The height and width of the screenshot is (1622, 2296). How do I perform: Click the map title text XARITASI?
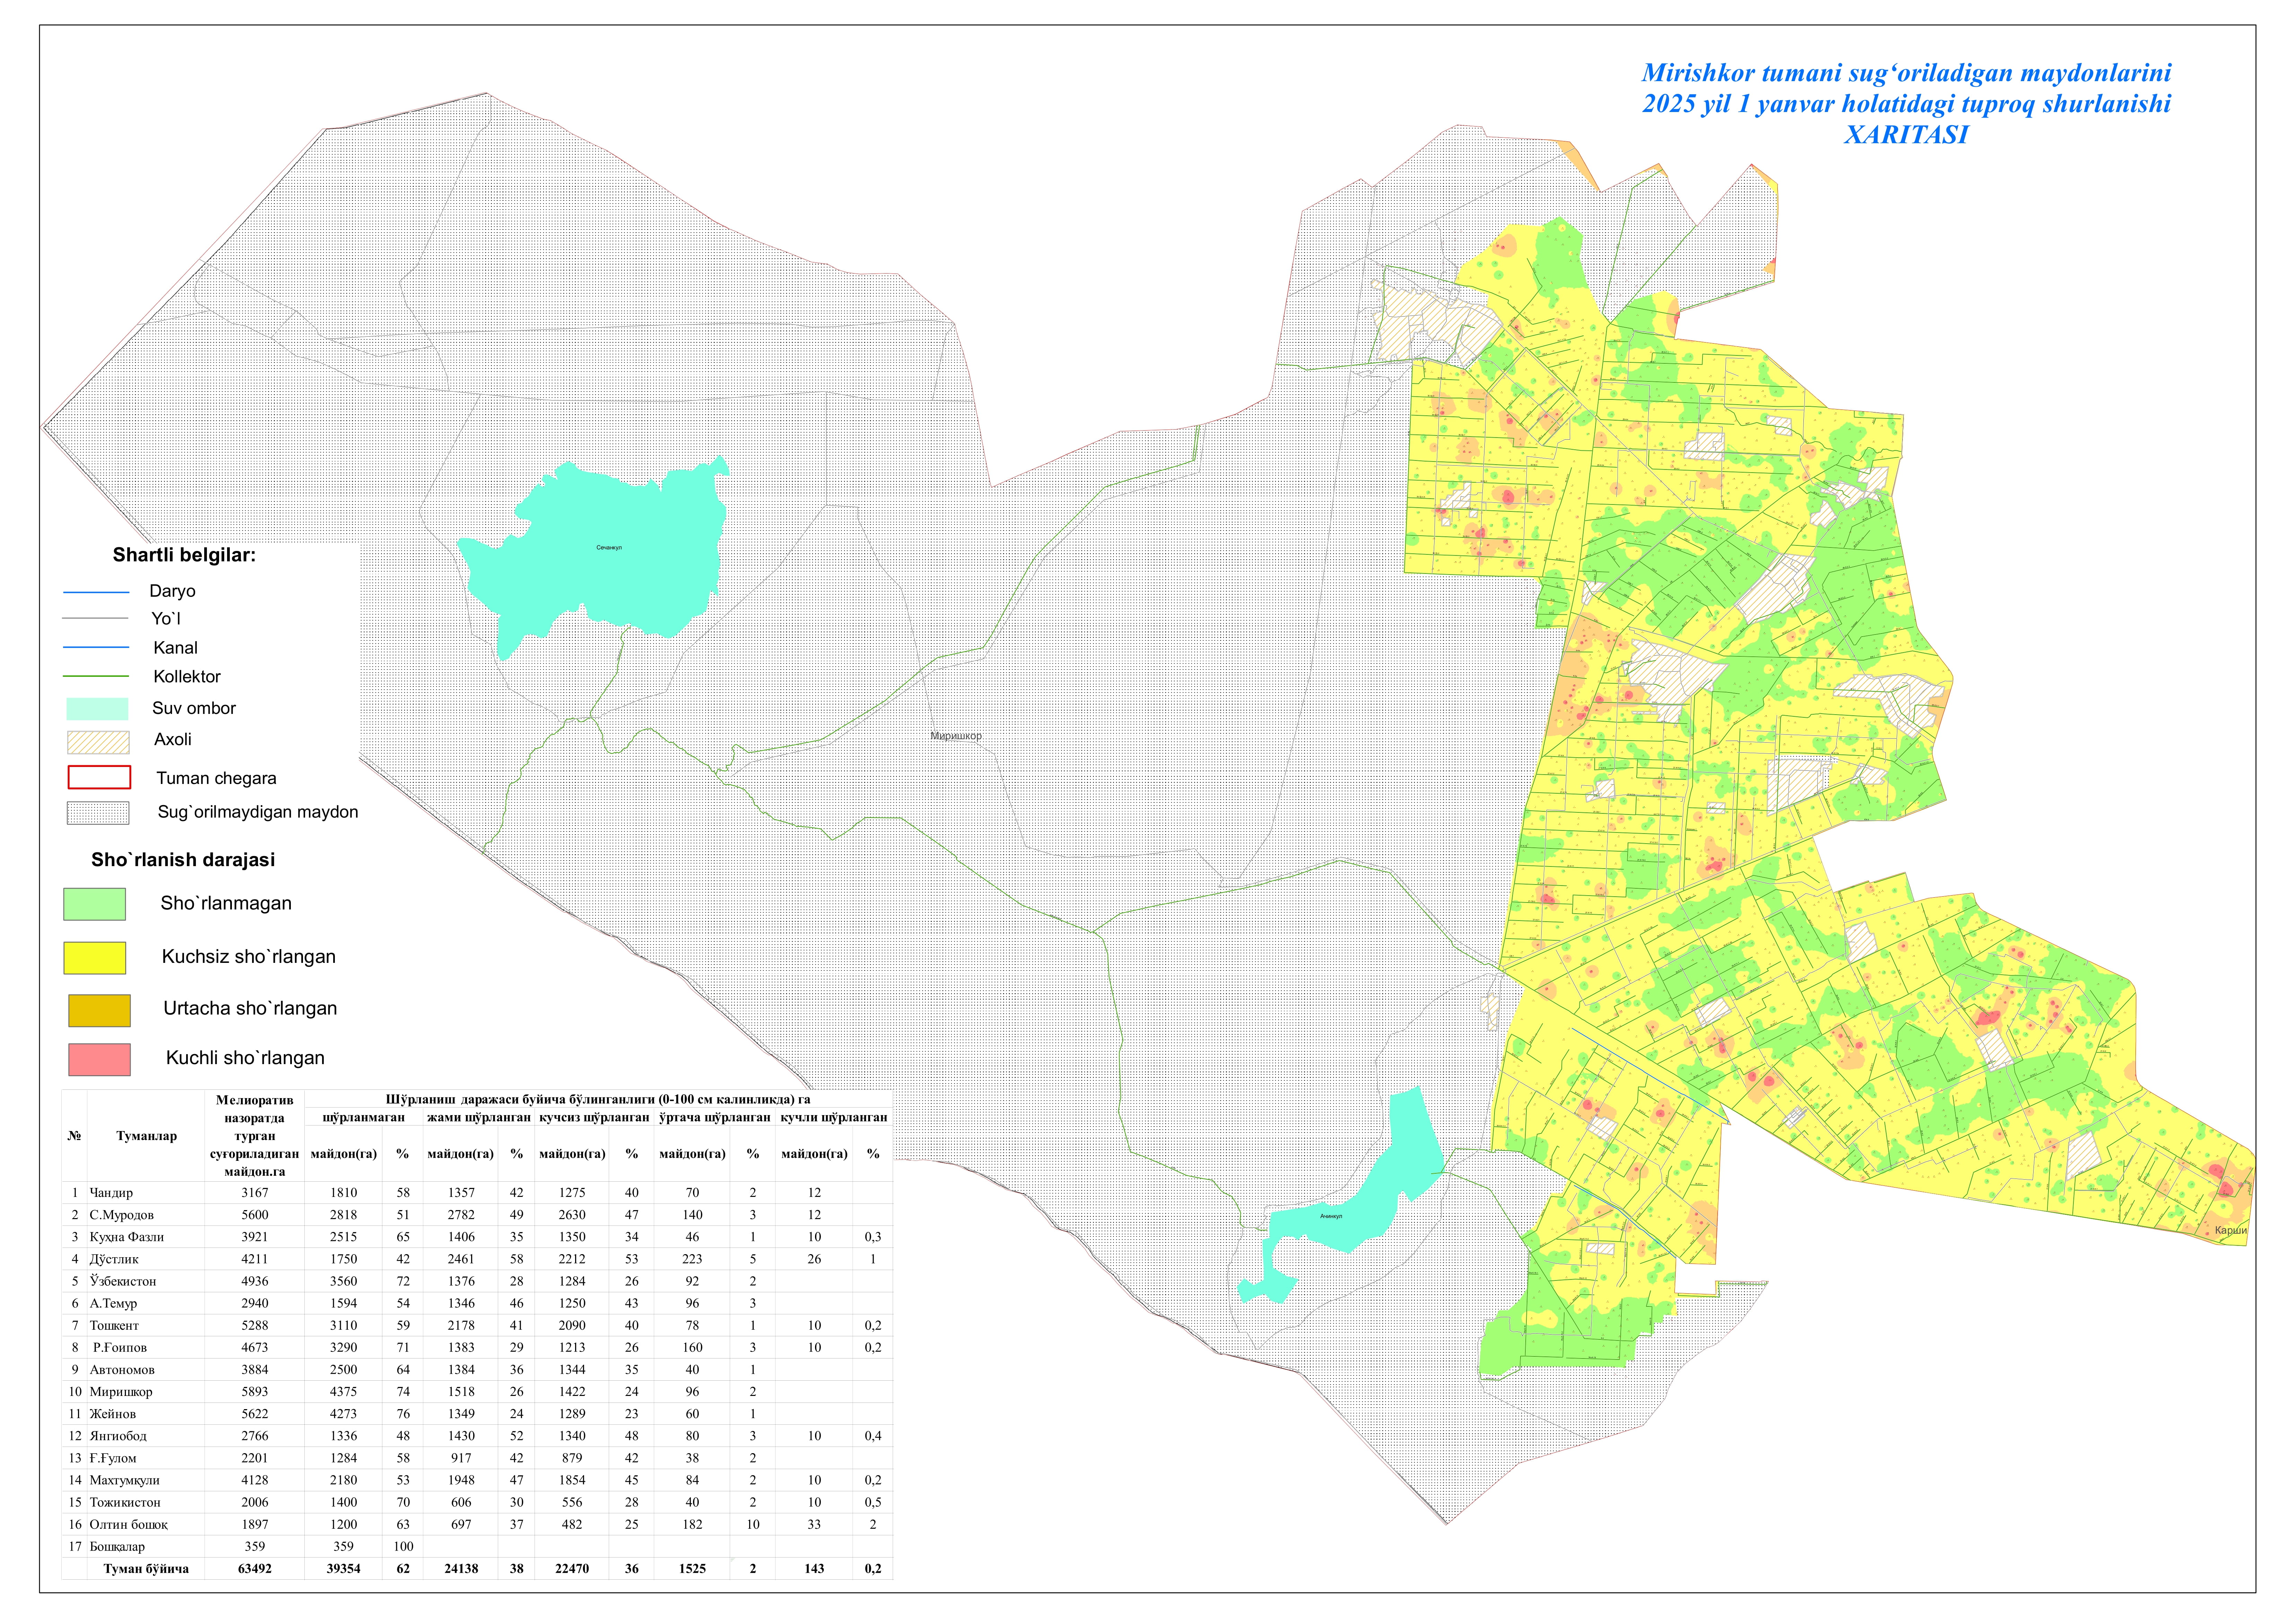1905,135
